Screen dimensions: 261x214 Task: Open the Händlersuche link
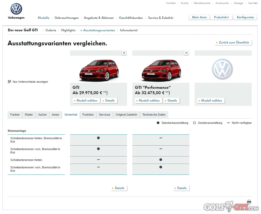(202, 3)
